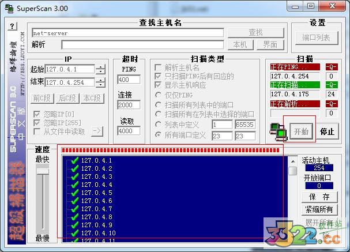Select the 127.0.4.4 row in results
This screenshot has width=350, height=252.
[96, 185]
